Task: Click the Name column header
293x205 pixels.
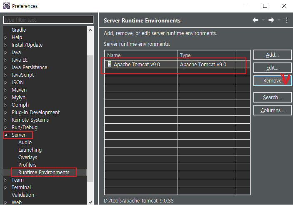Action: pyautogui.click(x=141, y=55)
